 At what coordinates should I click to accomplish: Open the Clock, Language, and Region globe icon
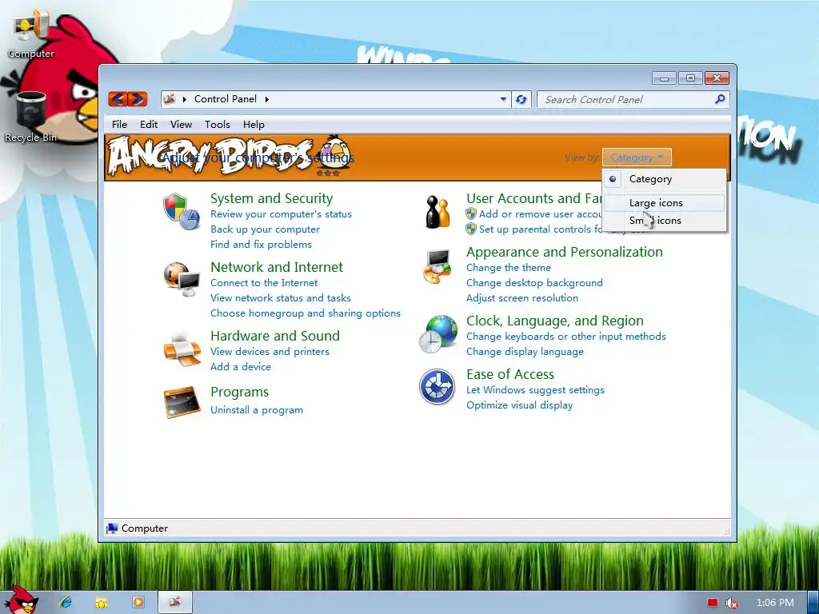tap(438, 334)
